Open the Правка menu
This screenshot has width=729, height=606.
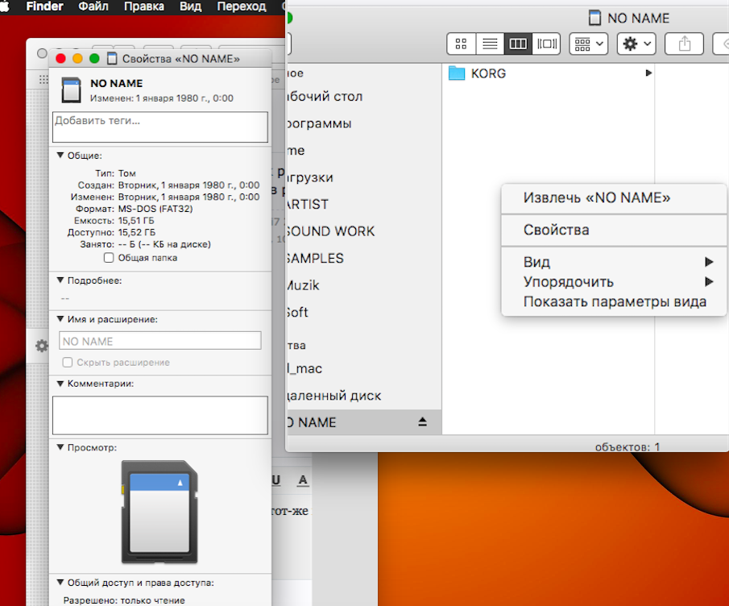pos(144,6)
